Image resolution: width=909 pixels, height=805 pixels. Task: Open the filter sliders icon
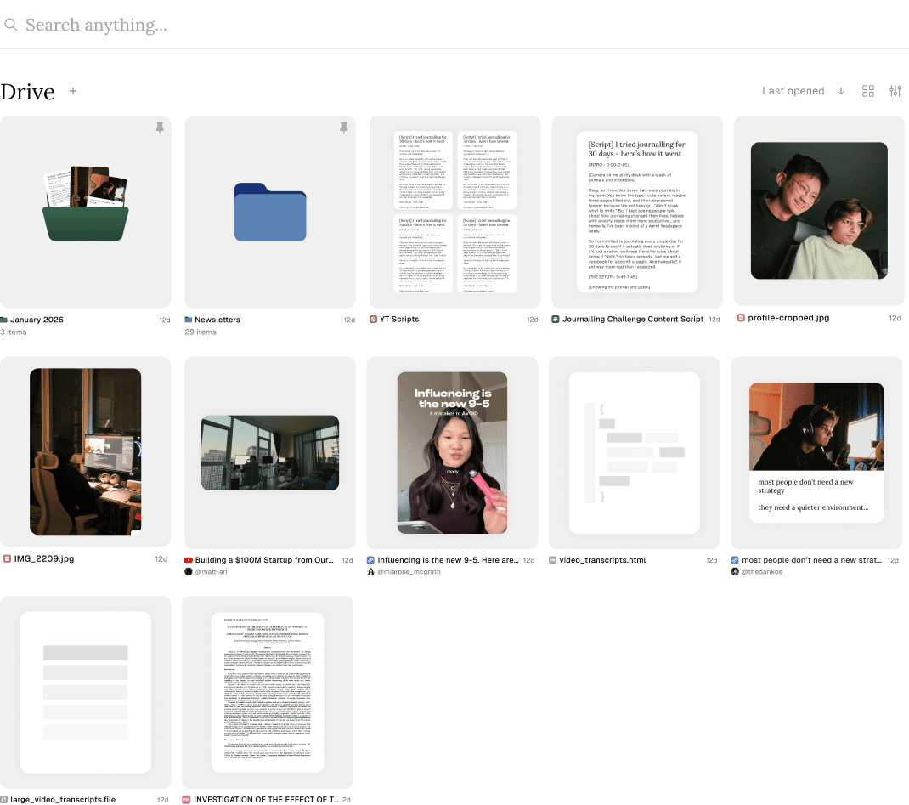(x=895, y=91)
